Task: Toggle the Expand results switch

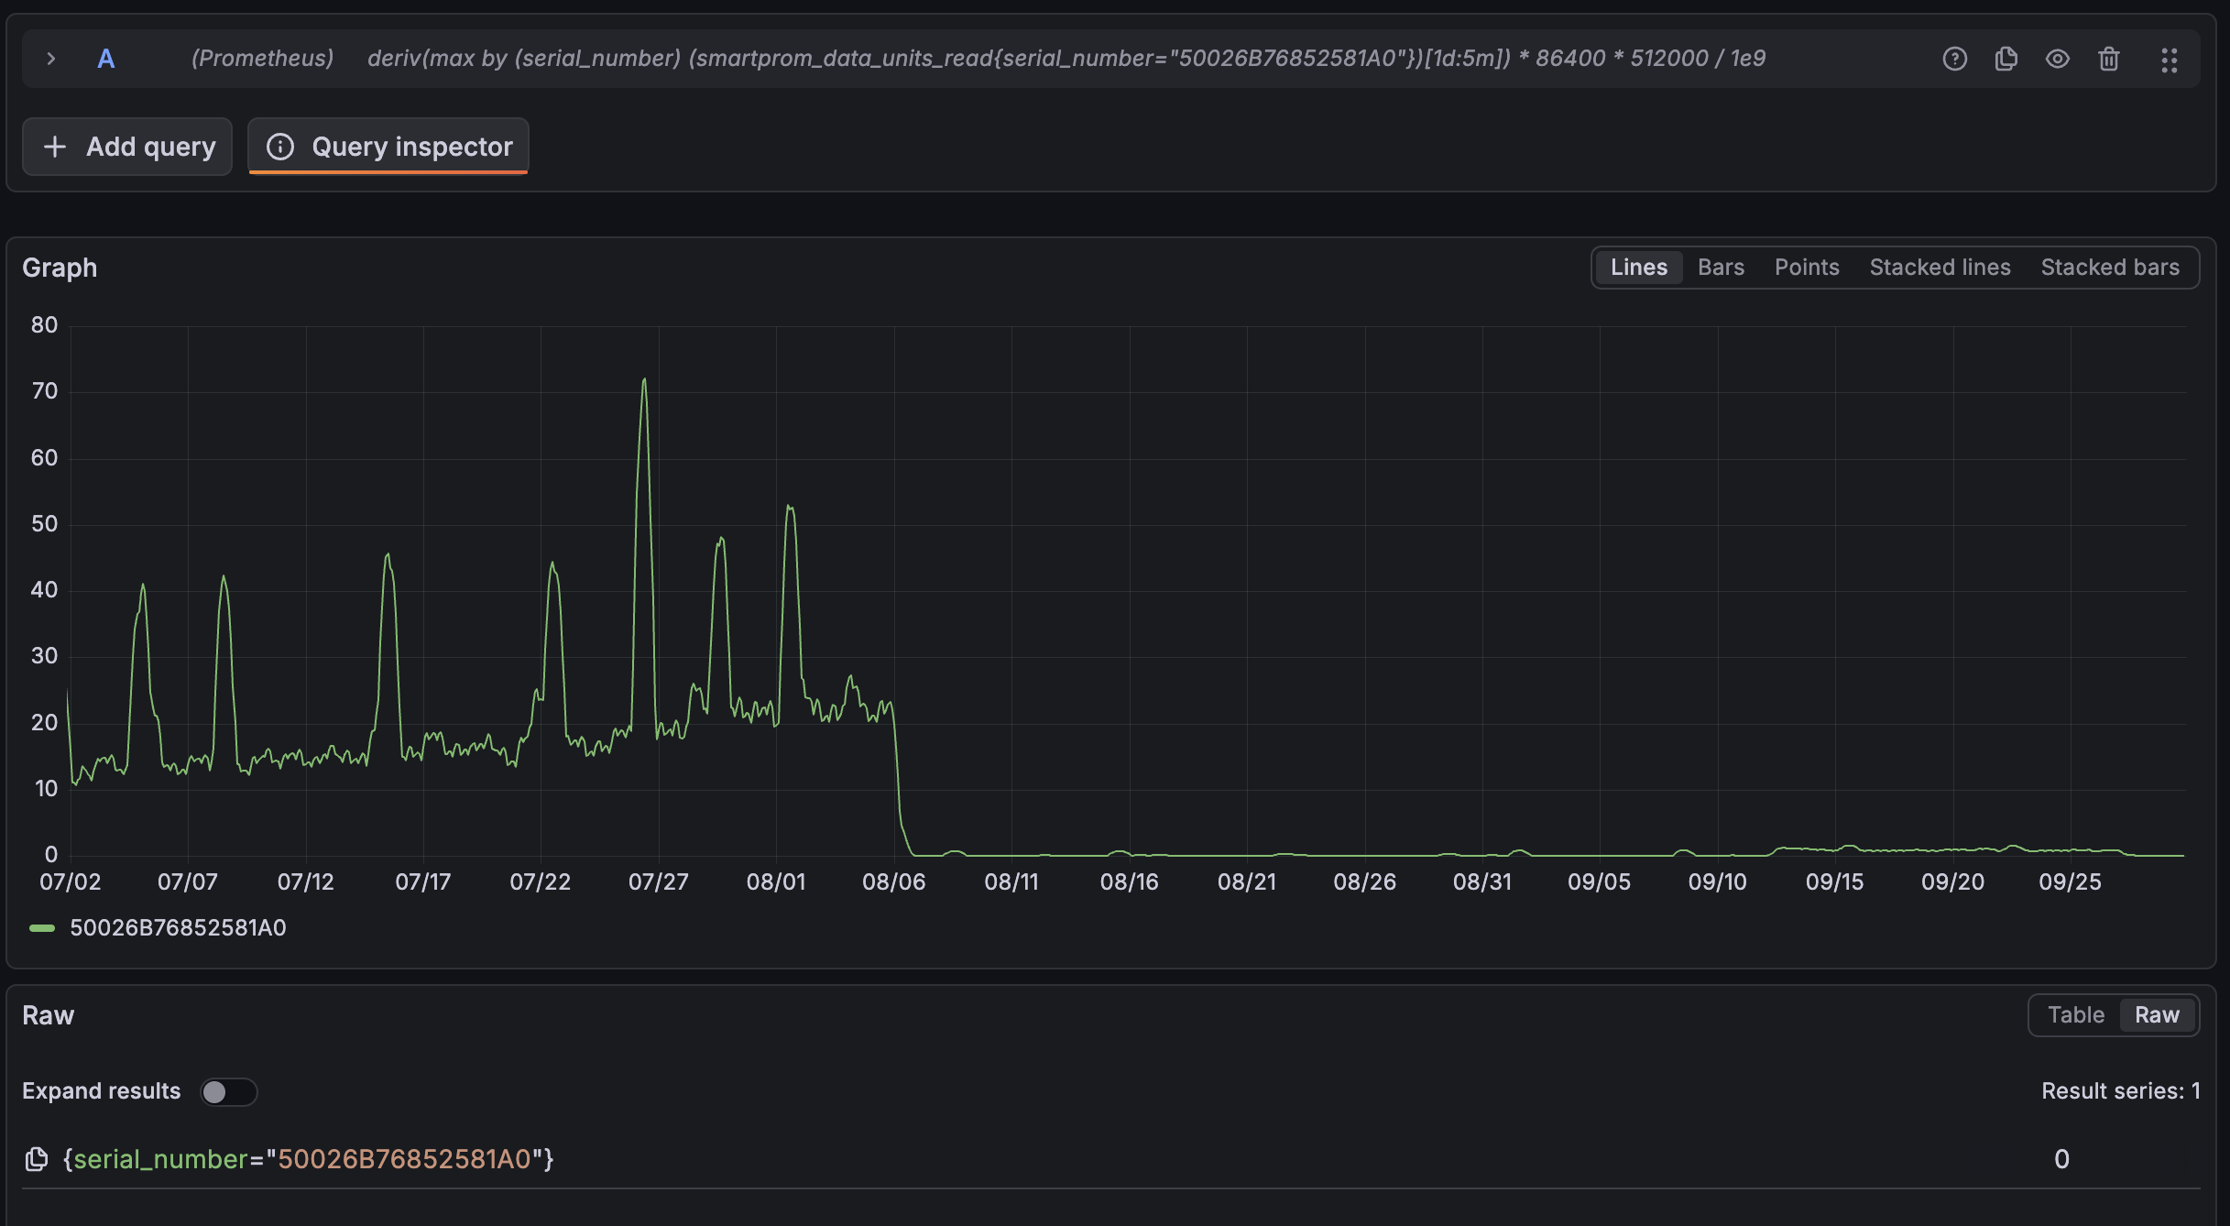Action: [229, 1092]
